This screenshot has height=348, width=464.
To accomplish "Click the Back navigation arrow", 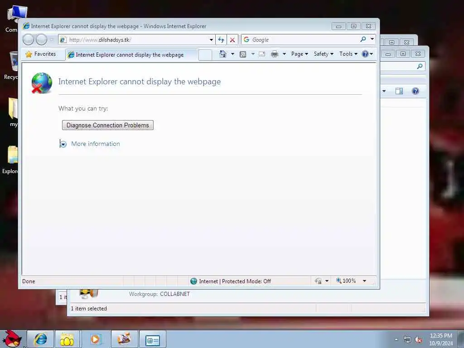I will [x=29, y=39].
